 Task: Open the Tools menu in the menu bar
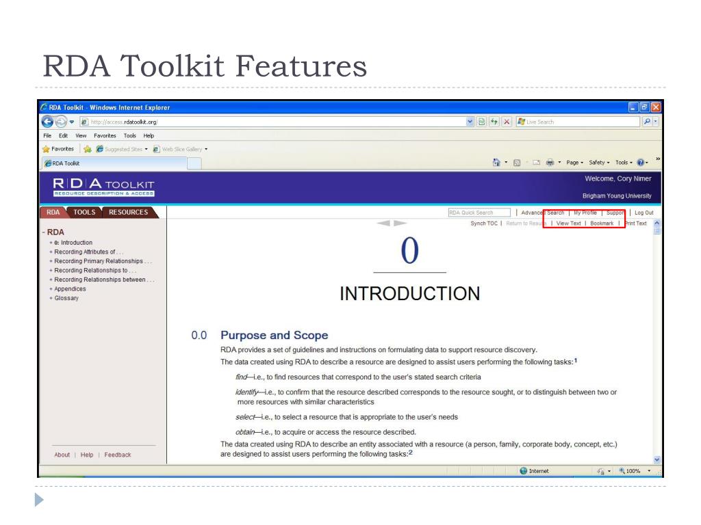click(x=130, y=136)
